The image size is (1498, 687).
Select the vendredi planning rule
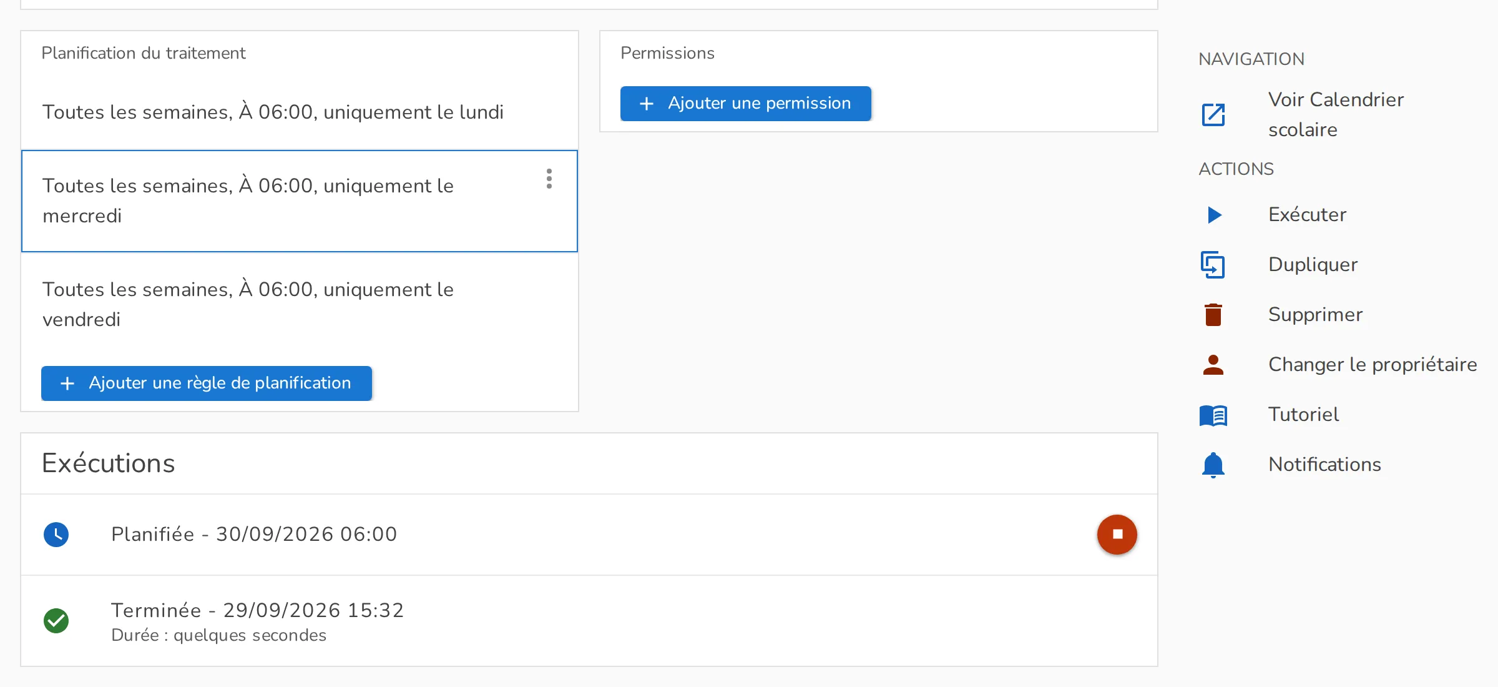(300, 304)
